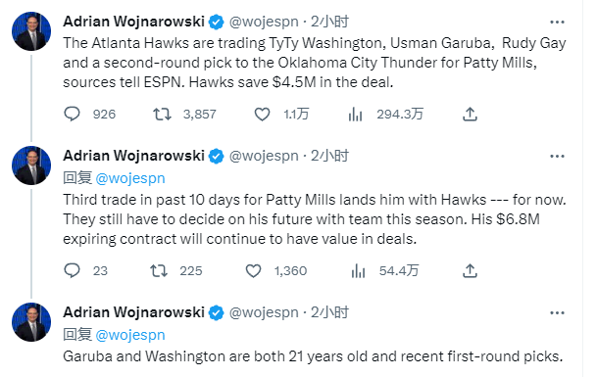This screenshot has width=597, height=377.
Task: Reply to the Atlanta Hawks trade tweet
Action: 72,114
